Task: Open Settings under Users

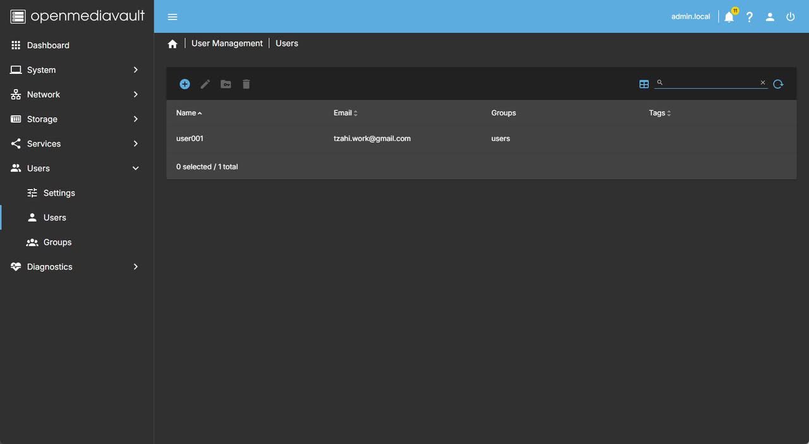Action: [x=76, y=193]
